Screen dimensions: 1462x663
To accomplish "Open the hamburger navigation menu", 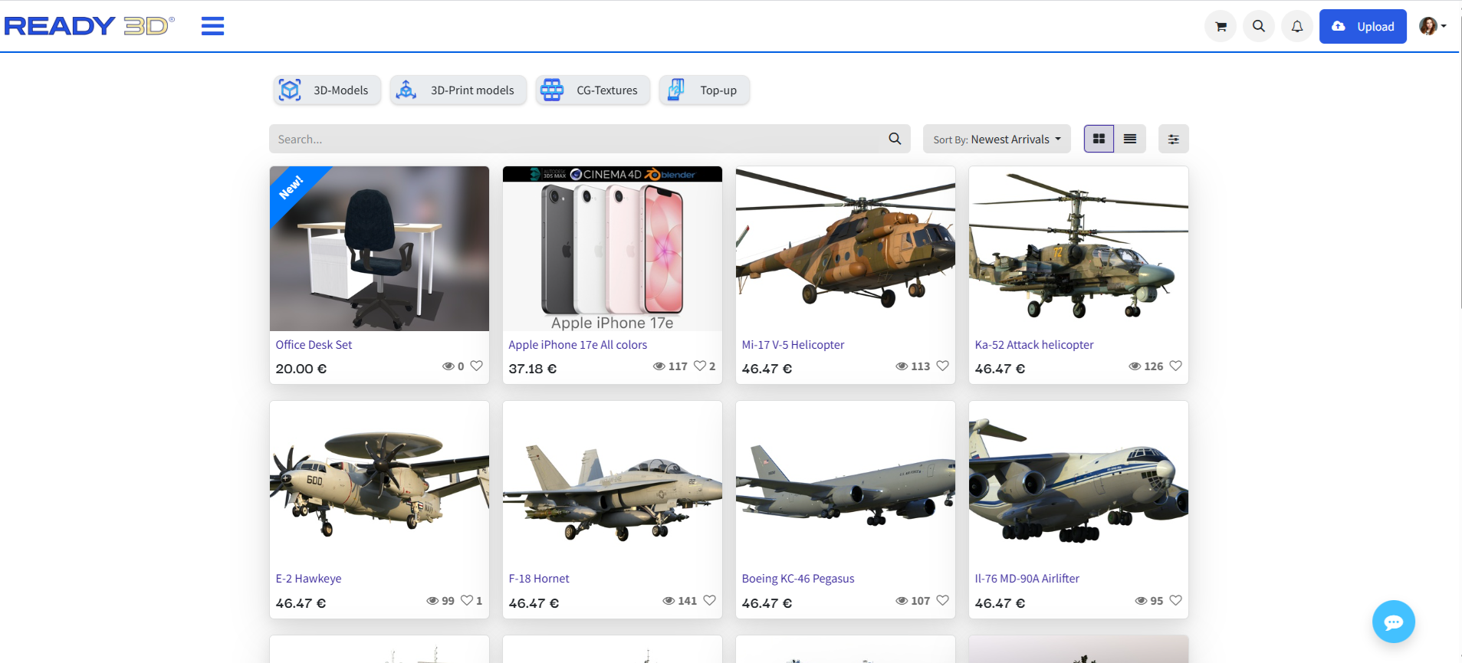I will click(x=212, y=26).
